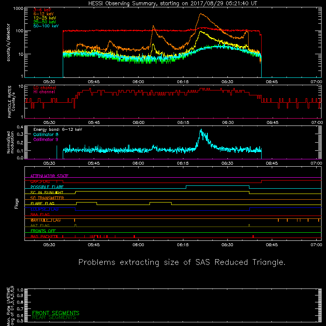326x326 pixels.
Task: Select the 25-50 keV legend label
Action: tap(45, 22)
